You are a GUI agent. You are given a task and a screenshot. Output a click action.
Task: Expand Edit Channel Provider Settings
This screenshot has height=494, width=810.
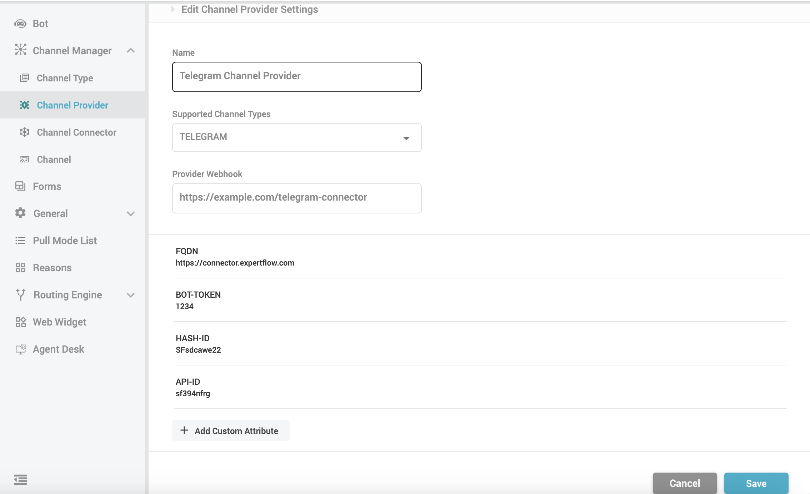(173, 9)
